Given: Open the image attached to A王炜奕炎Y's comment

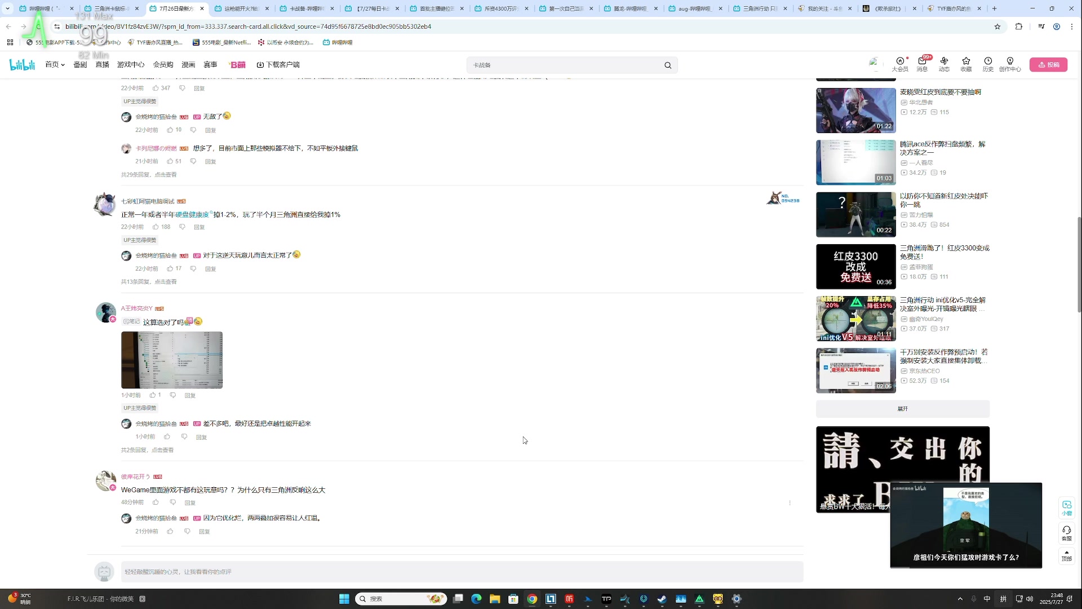Looking at the screenshot, I should [172, 360].
